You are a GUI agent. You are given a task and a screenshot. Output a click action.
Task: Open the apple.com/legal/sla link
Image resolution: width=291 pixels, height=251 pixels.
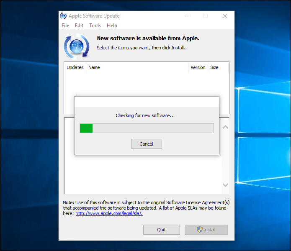(x=109, y=213)
